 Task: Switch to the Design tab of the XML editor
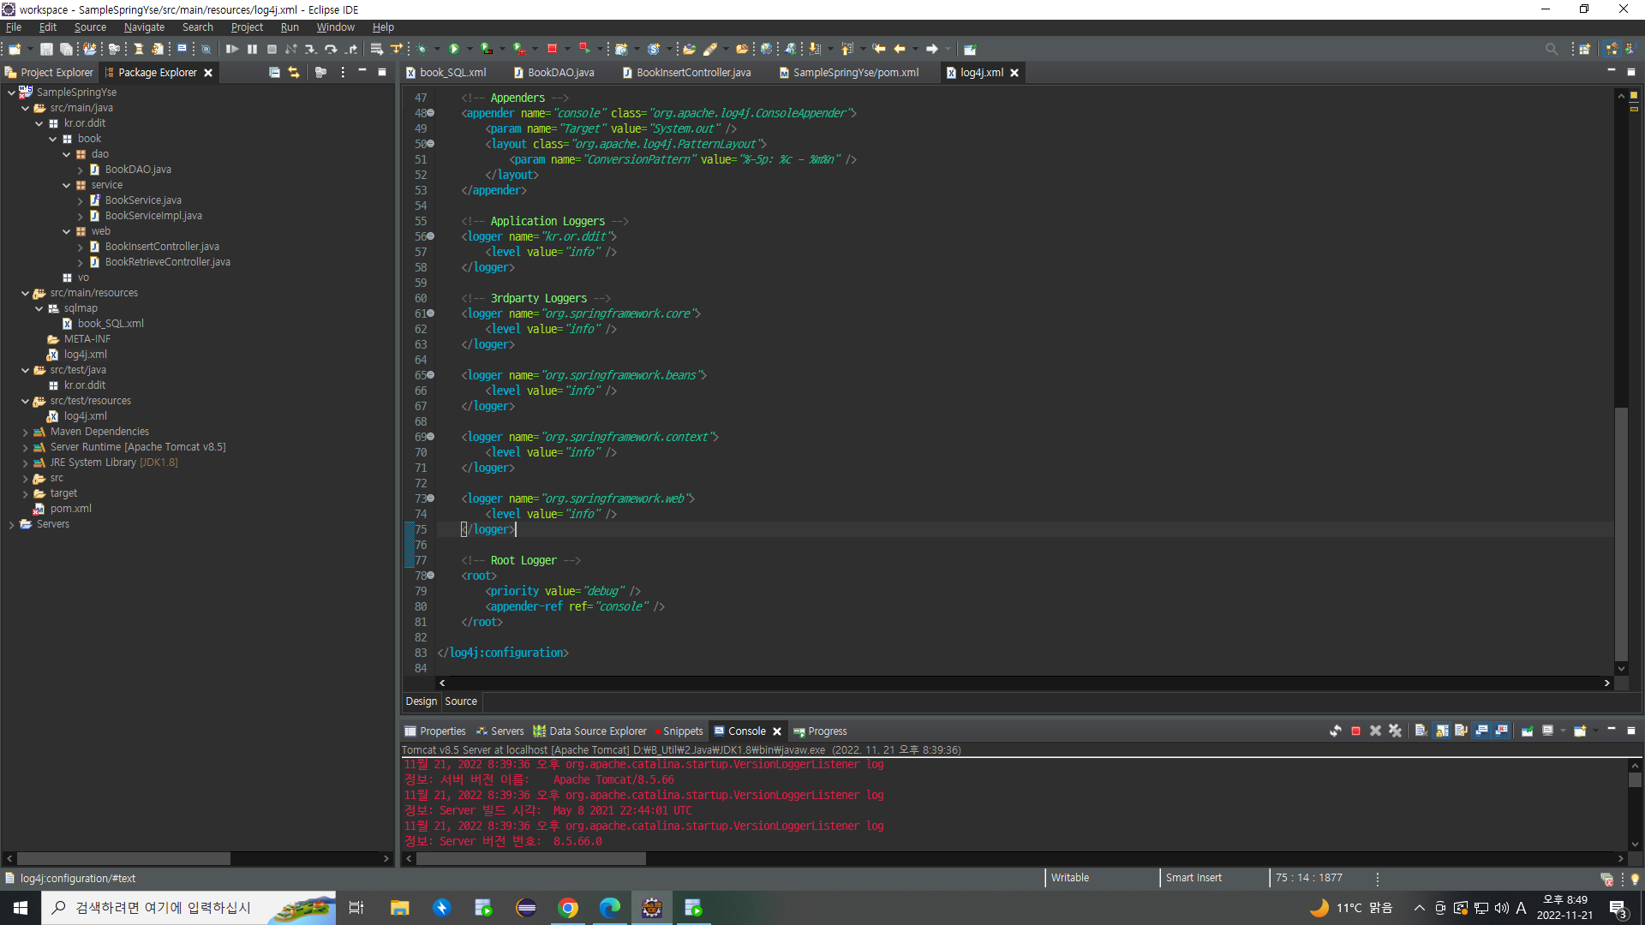pyautogui.click(x=421, y=701)
